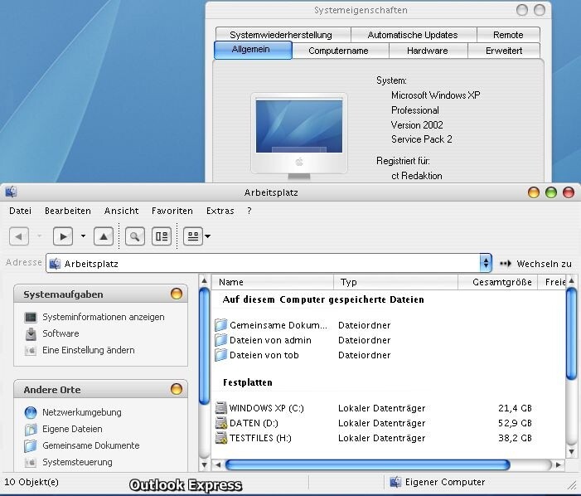
Task: Click the Arbeitsplatz address input field
Action: tap(269, 263)
